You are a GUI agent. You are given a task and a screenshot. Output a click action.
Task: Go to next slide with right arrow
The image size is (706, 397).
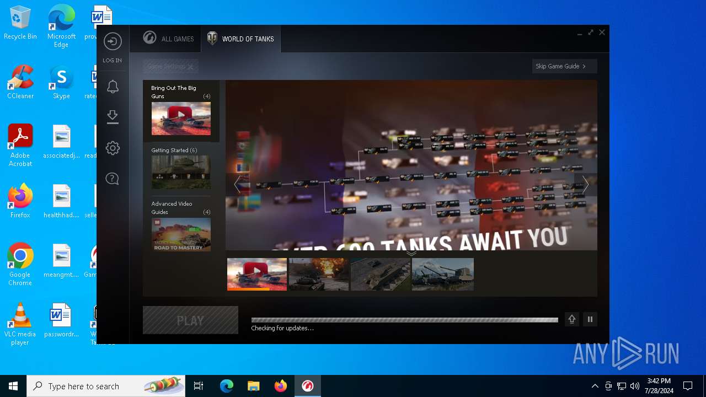[585, 185]
